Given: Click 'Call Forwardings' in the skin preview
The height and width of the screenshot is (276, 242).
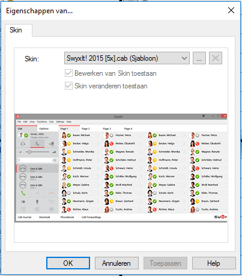Looking at the screenshot, I should 91,217.
